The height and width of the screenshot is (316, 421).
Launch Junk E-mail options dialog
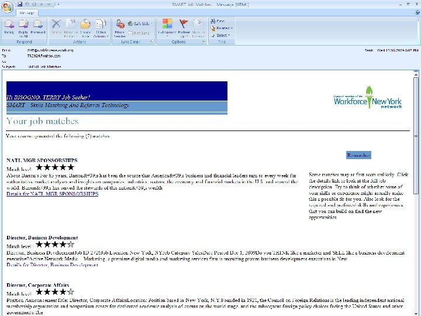point(152,42)
